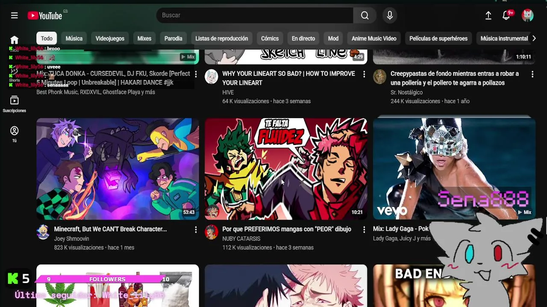Open the 1:10:11 Creepypastas thumbnail
Viewport: 547px width, 307px height.
[454, 56]
